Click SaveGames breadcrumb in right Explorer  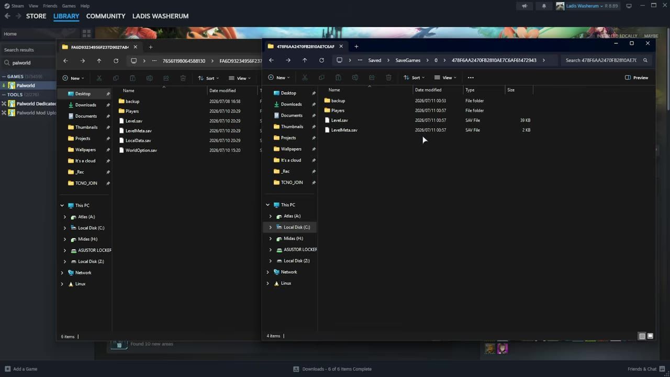click(408, 60)
